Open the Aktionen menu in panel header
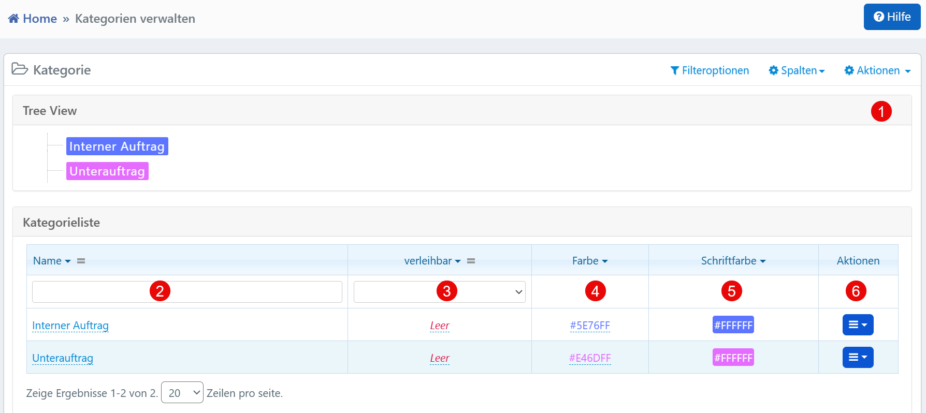The width and height of the screenshot is (926, 413). pyautogui.click(x=877, y=70)
